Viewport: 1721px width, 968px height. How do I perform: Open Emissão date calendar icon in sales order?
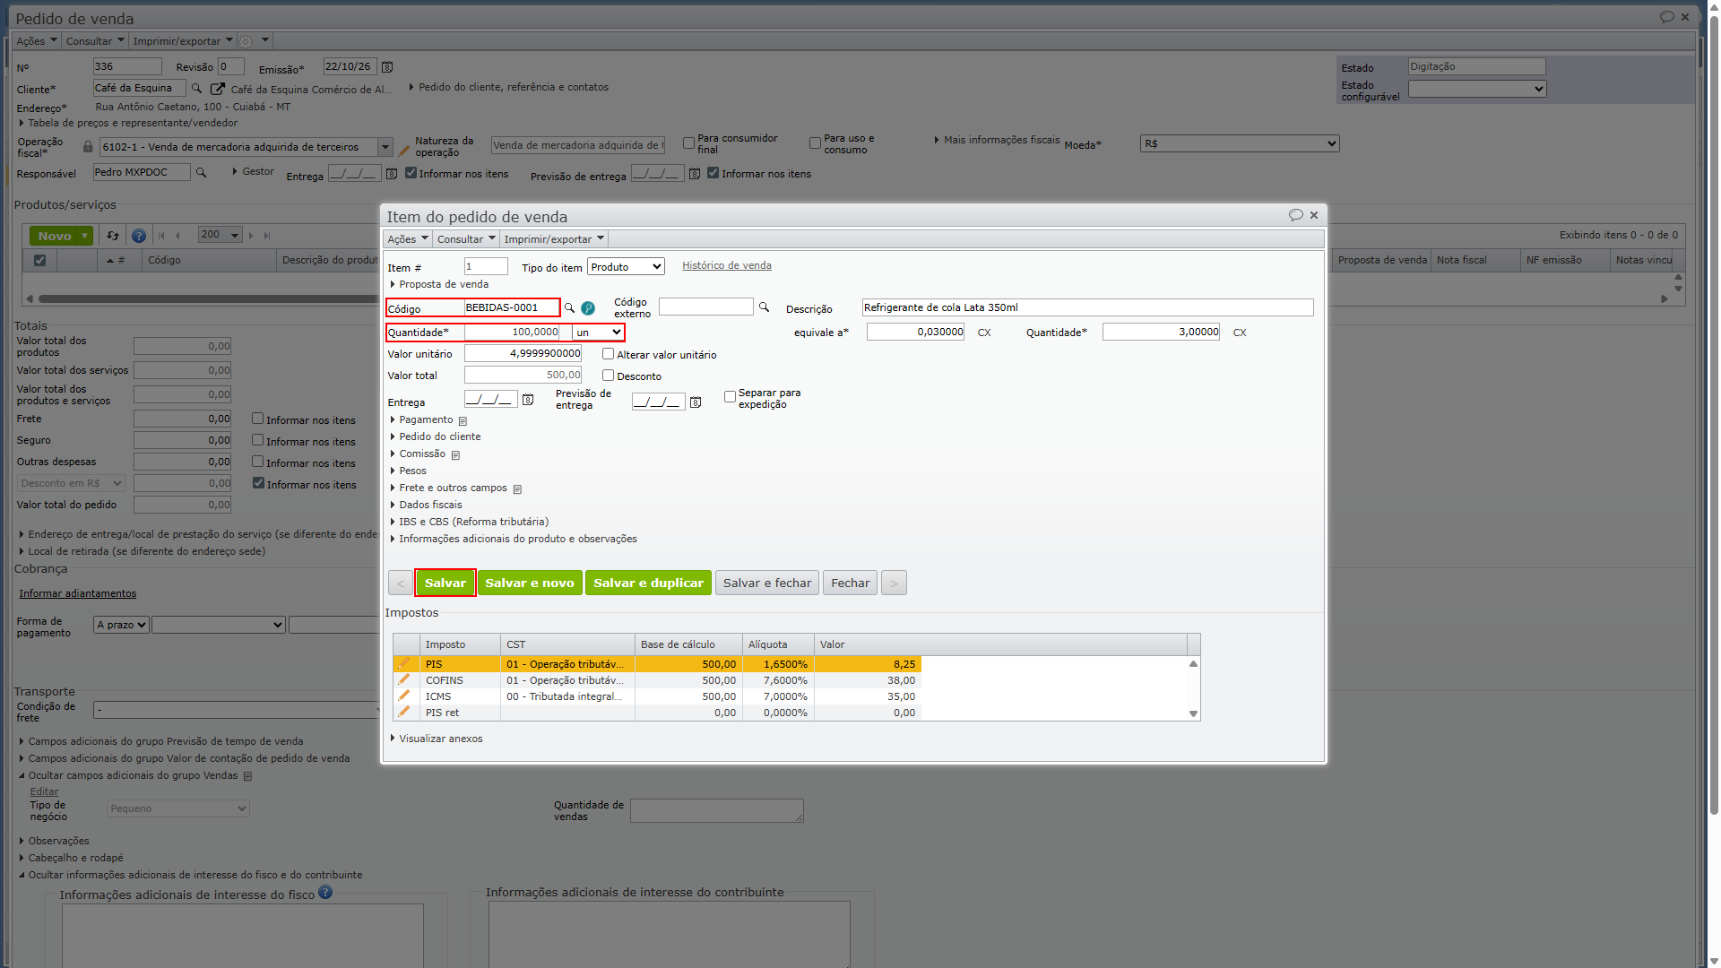coord(387,67)
